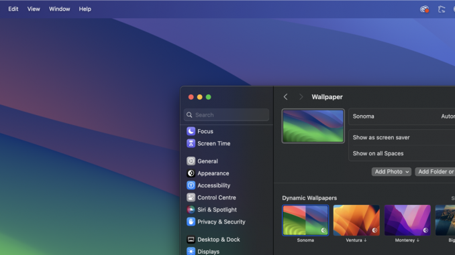The image size is (455, 255).
Task: Select the General settings icon
Action: [191, 161]
